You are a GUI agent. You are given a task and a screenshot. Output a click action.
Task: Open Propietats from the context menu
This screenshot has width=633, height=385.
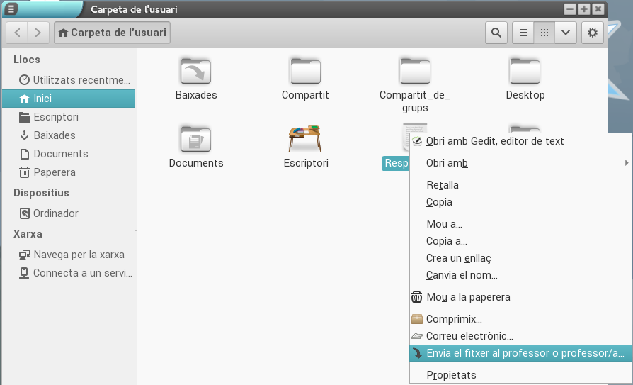[451, 374]
